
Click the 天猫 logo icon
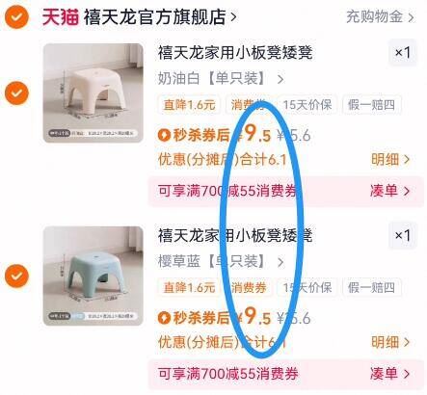point(61,16)
